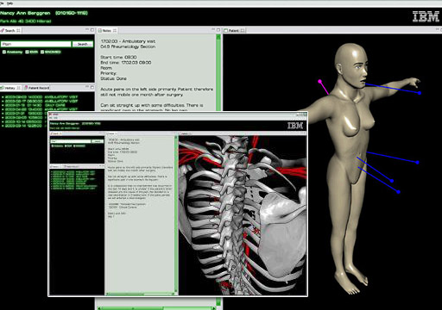Click the left arrow of the main Notes horizontal scrollbar
442x310 pixels.
[99, 308]
